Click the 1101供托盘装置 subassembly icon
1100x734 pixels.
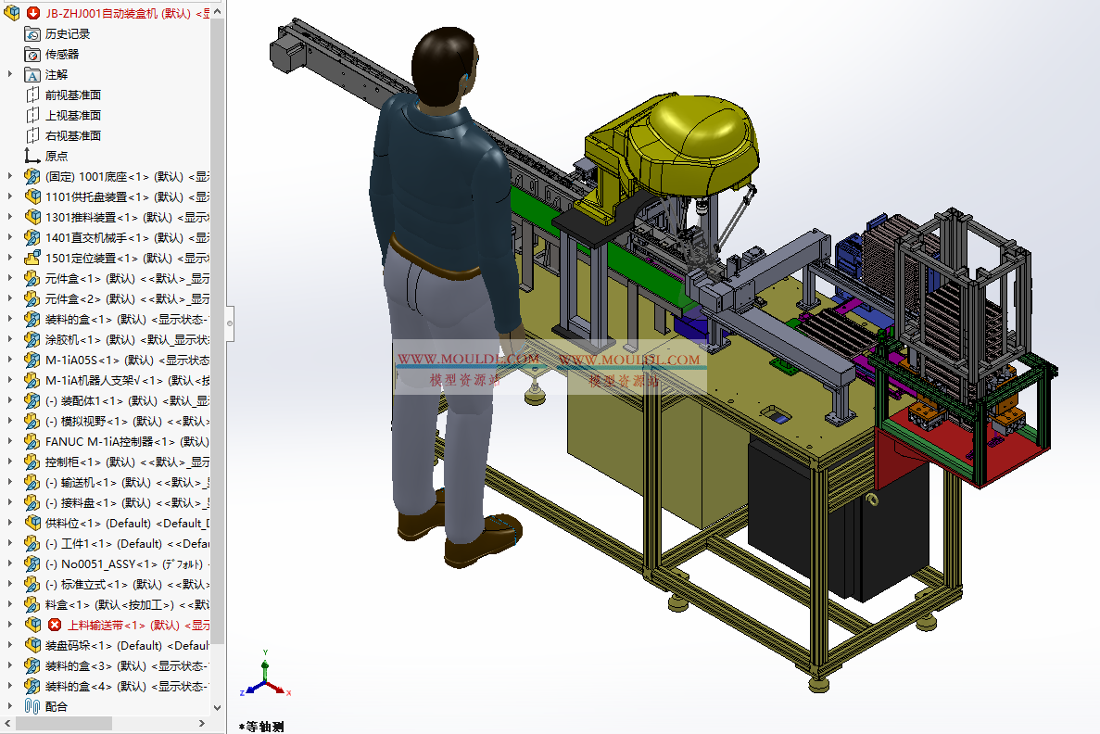coord(32,196)
